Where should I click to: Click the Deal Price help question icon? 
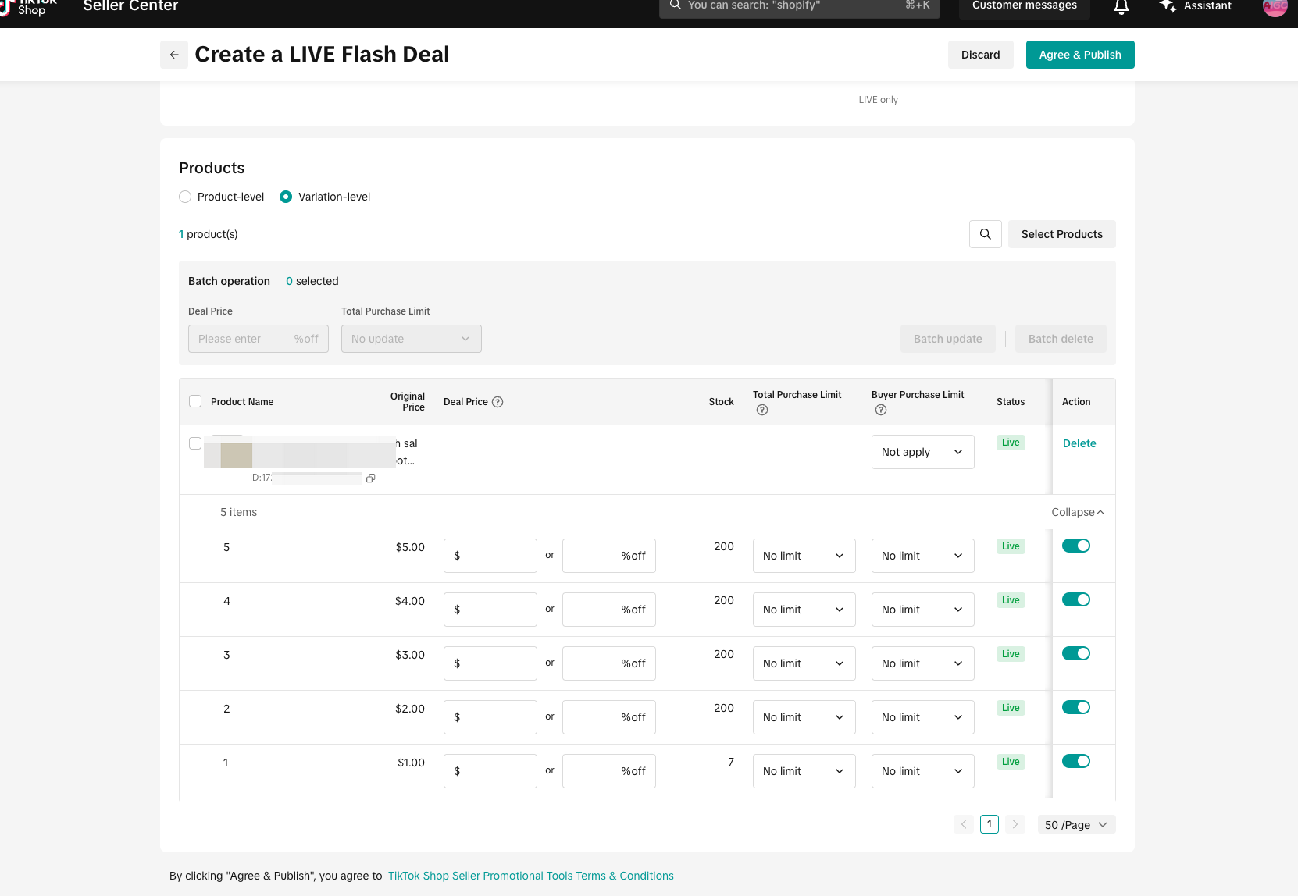tap(497, 402)
